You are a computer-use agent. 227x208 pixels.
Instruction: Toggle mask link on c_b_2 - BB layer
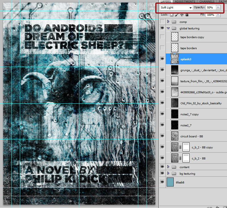pos(180,158)
